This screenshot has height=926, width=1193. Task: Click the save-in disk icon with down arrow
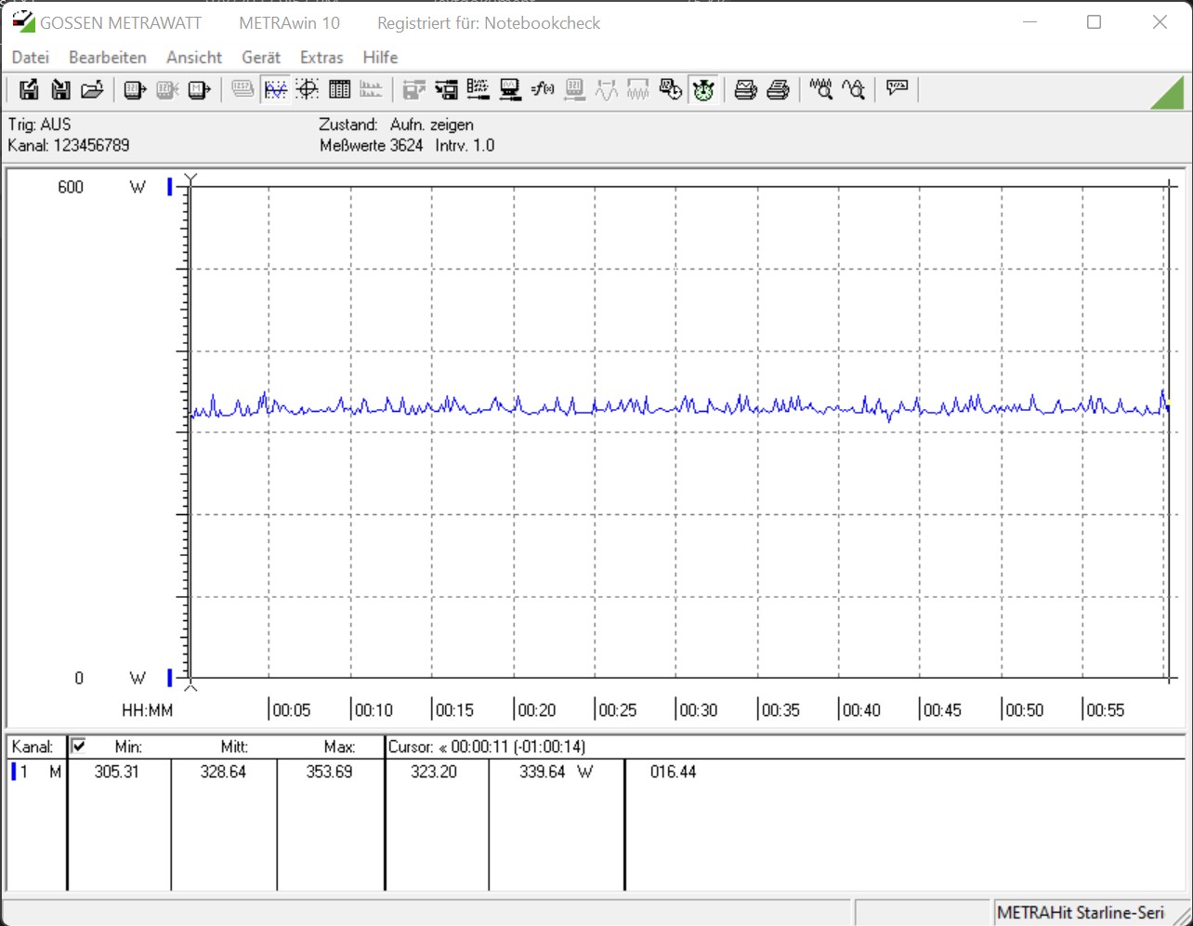(x=60, y=89)
